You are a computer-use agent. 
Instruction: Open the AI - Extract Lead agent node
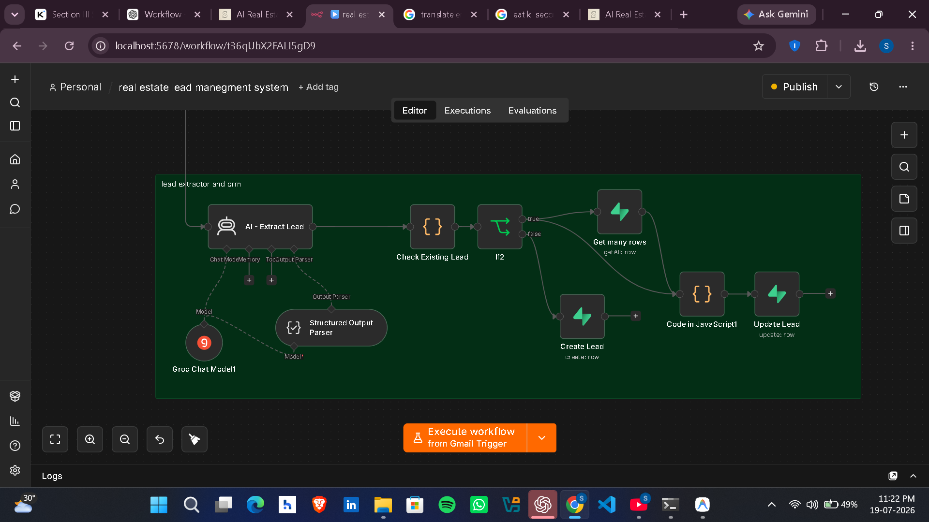[260, 227]
